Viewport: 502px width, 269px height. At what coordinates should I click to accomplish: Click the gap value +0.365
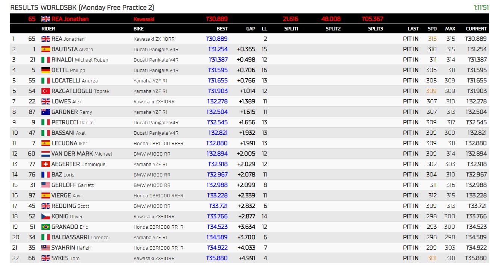[246, 49]
